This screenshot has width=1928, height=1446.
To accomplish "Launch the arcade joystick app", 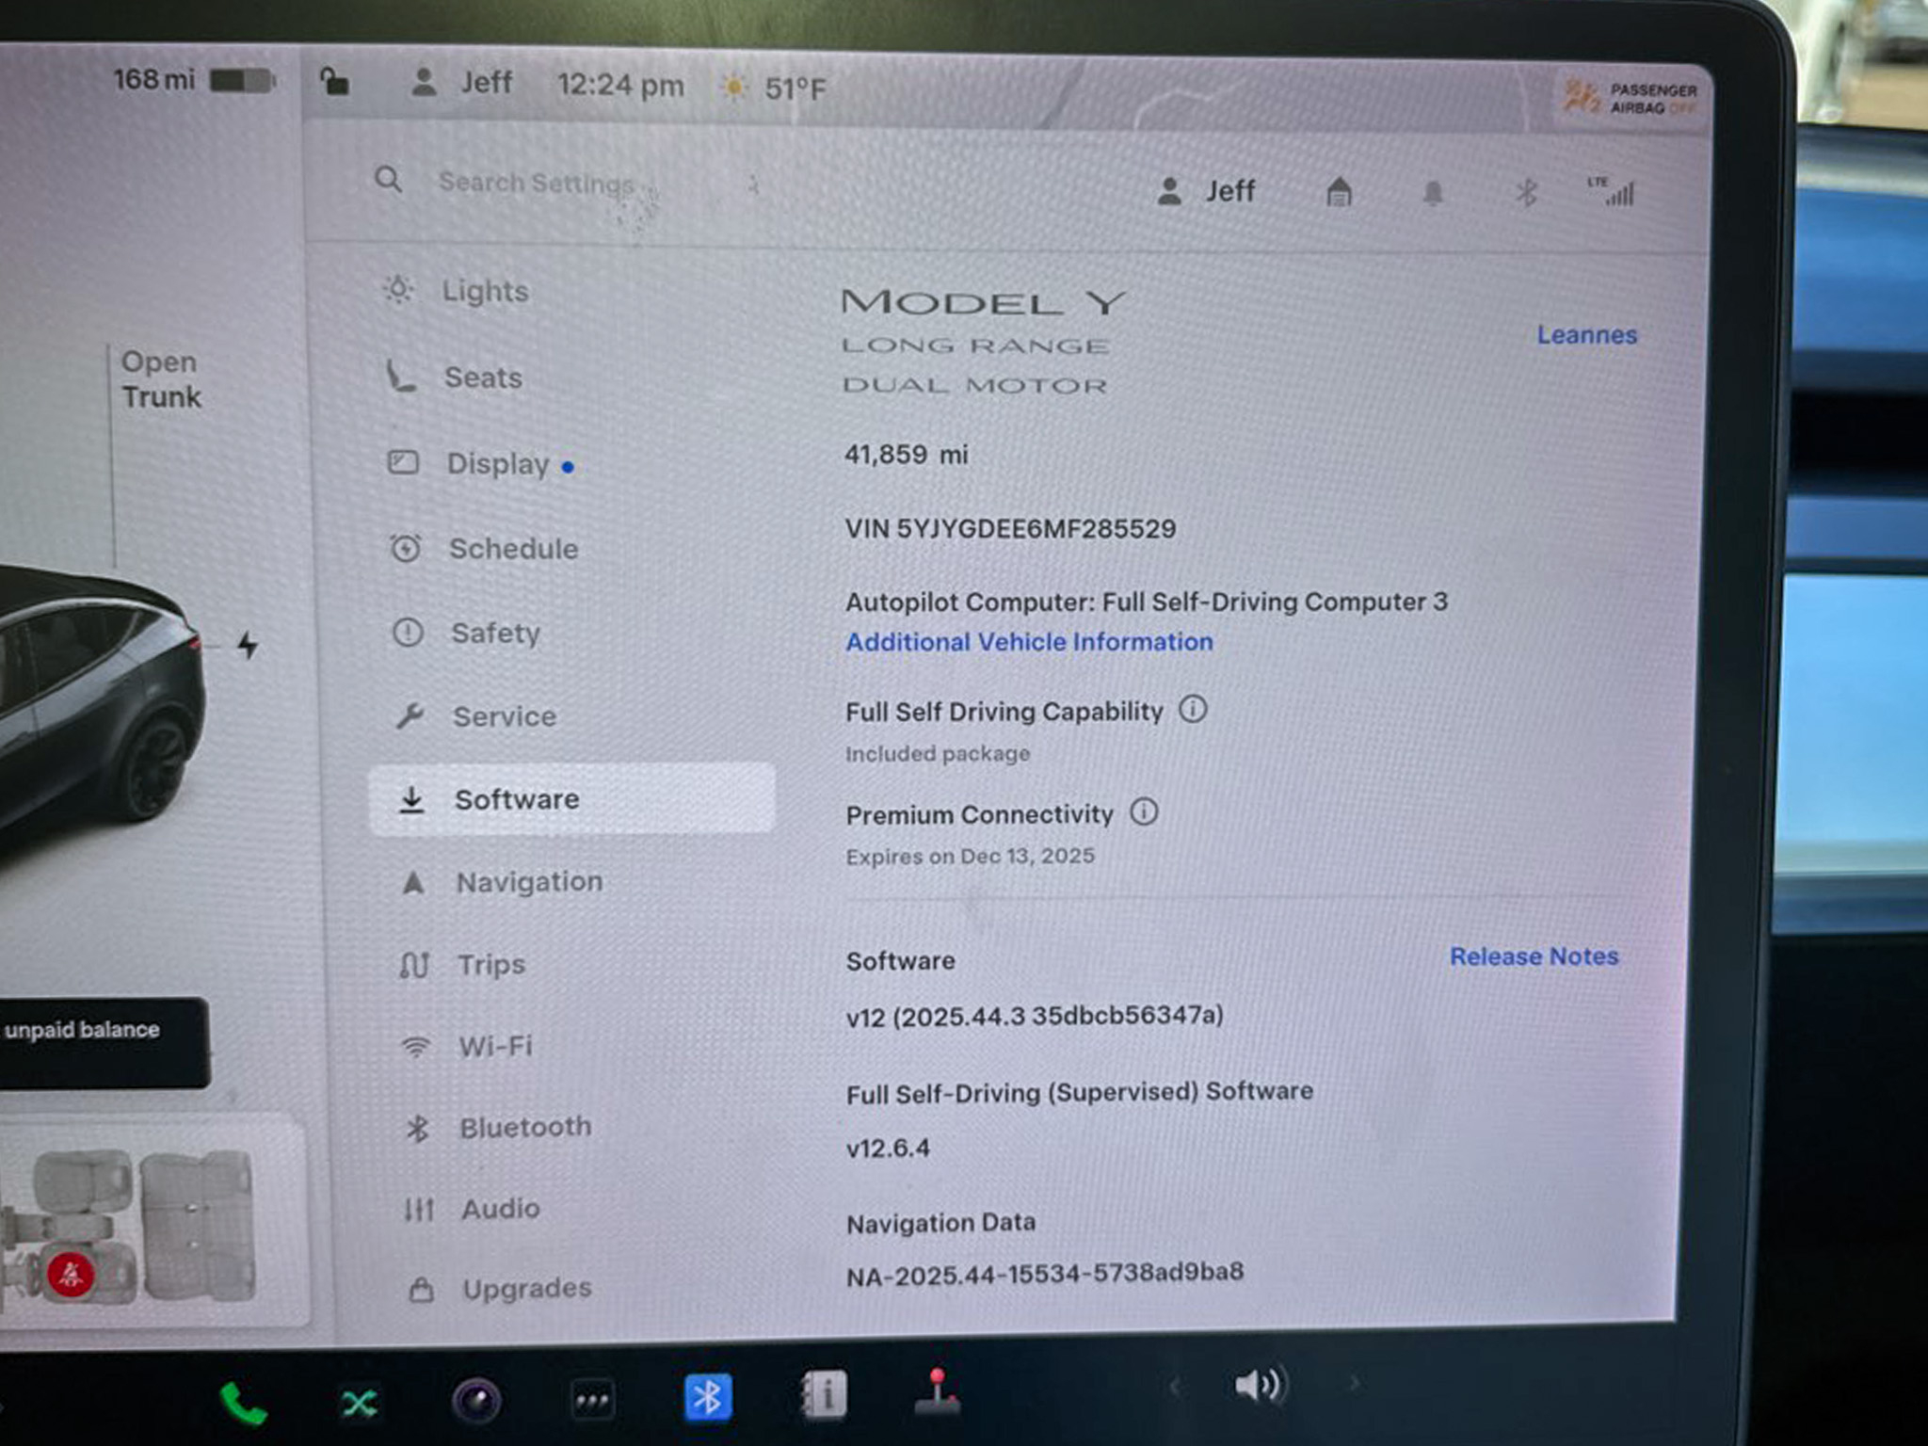I will point(937,1392).
